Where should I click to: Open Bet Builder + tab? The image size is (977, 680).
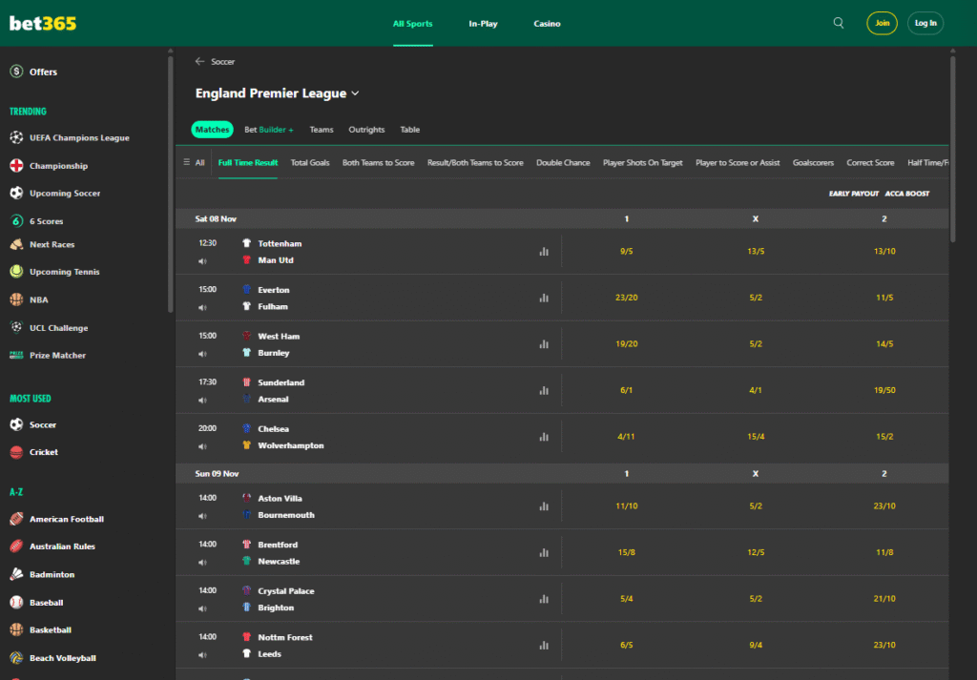coord(269,130)
